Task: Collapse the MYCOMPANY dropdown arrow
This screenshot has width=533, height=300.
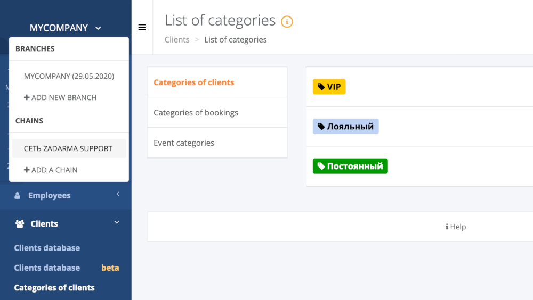Action: coord(98,28)
